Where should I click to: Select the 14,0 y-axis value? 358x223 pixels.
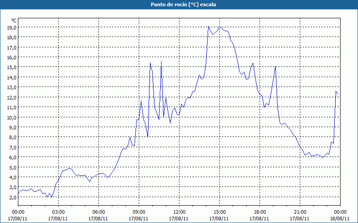[x=12, y=77]
